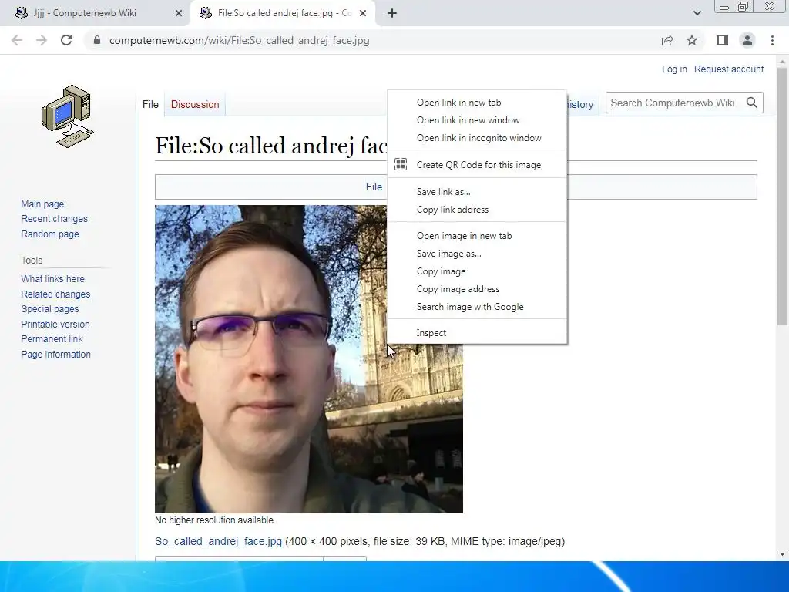Choose Save link as...
789x592 pixels.
(x=477, y=191)
